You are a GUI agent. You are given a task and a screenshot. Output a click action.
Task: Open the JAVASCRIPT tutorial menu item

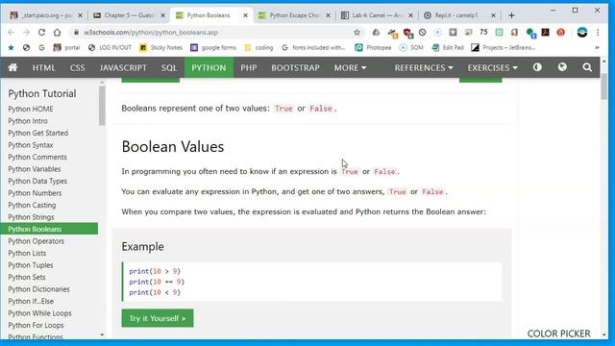pyautogui.click(x=123, y=67)
